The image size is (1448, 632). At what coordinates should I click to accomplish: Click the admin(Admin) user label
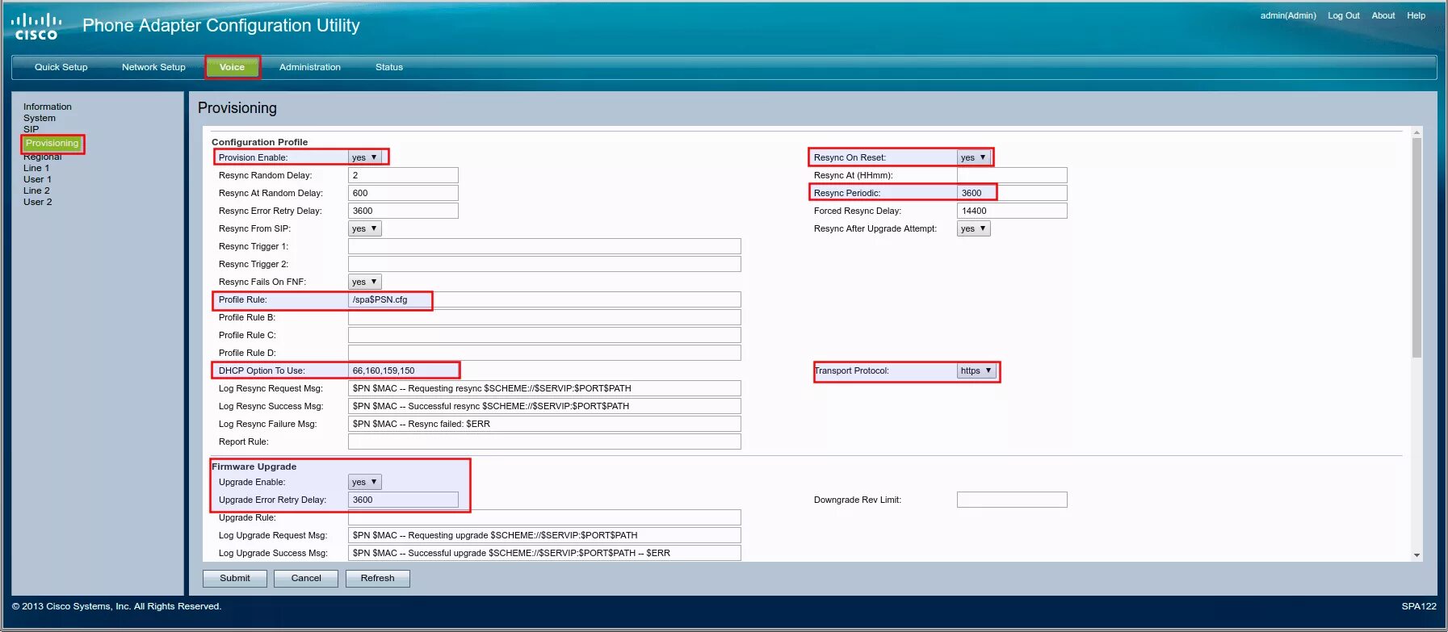[x=1288, y=15]
